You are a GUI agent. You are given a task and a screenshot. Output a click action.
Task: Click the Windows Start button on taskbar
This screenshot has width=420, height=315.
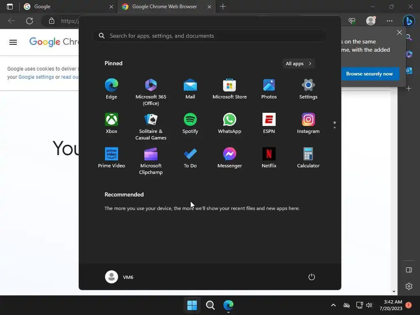[192, 305]
